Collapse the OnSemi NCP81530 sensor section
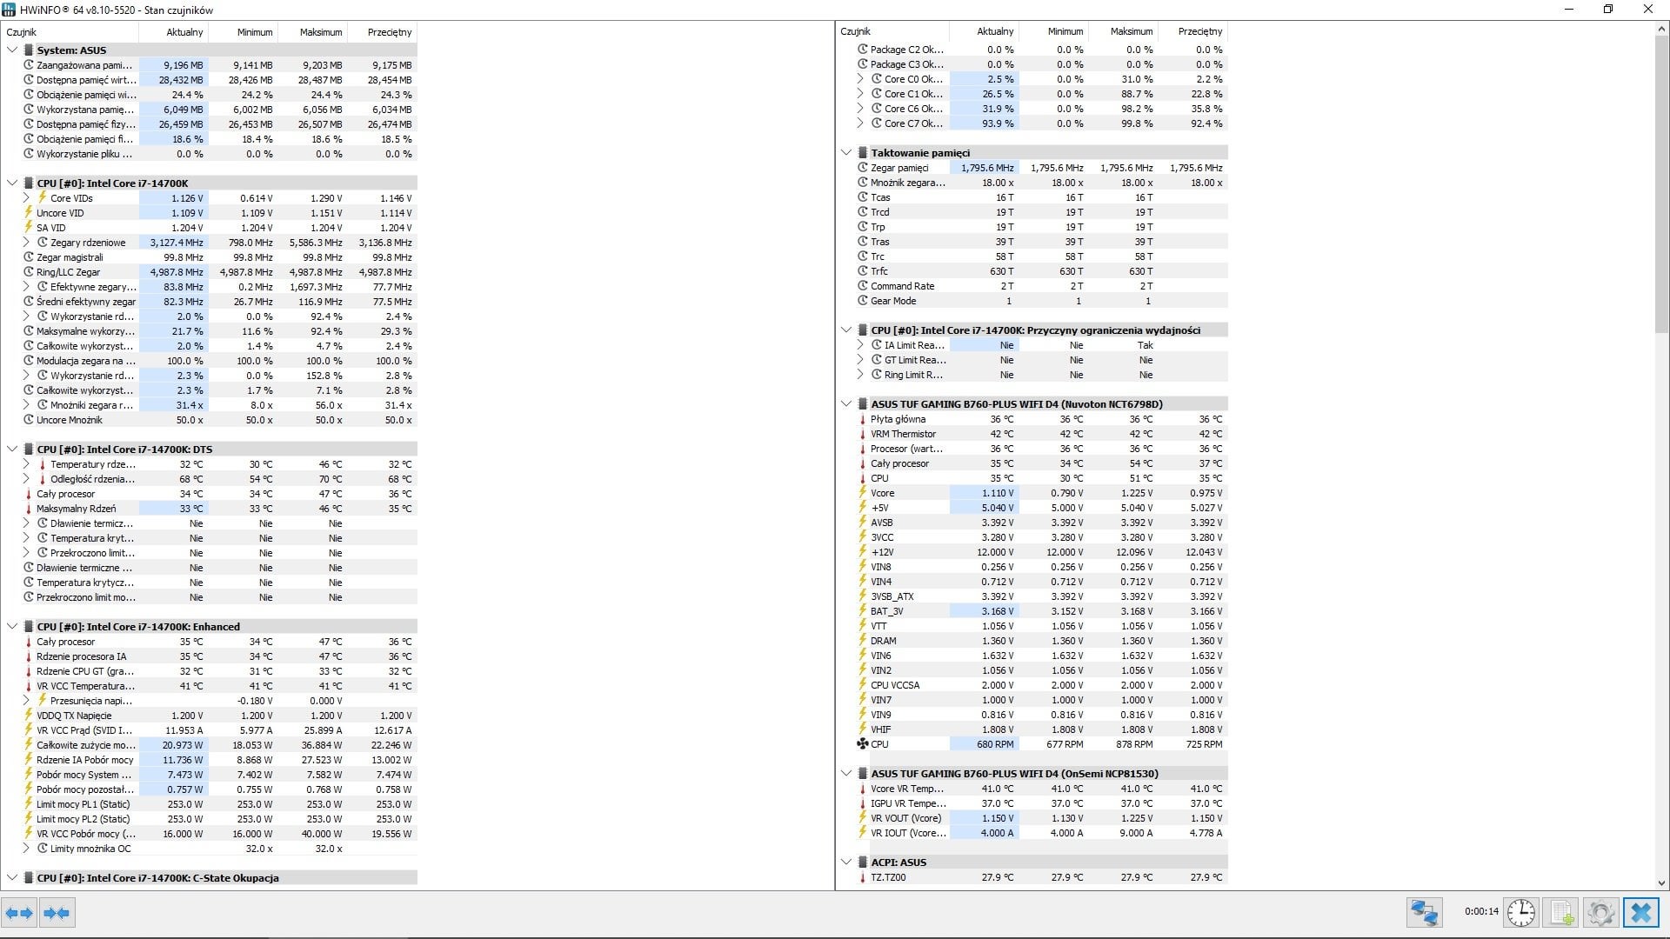This screenshot has width=1670, height=939. click(x=846, y=774)
